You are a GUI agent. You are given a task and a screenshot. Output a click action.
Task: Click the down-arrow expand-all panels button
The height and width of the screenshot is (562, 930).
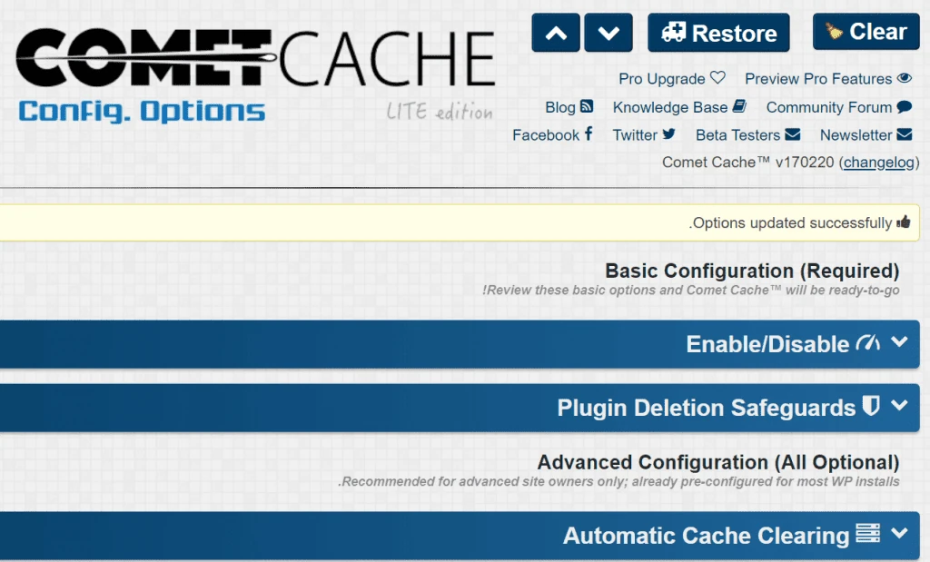608,33
